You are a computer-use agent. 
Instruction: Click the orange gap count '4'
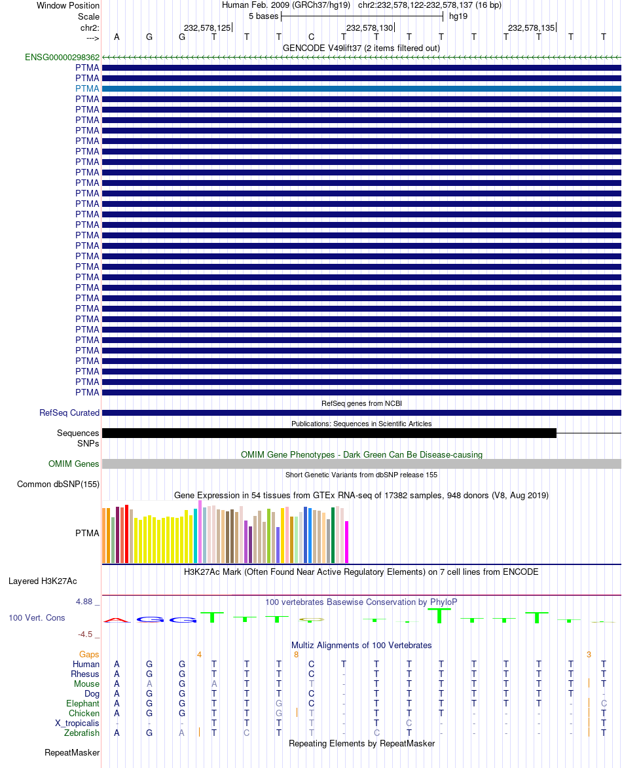click(x=199, y=654)
